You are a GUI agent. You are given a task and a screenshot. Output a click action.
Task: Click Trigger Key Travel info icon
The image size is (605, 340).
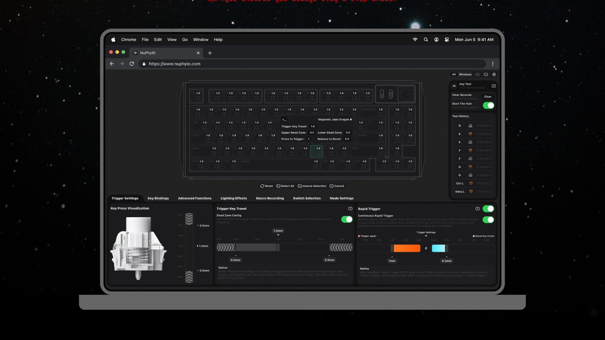pos(350,209)
